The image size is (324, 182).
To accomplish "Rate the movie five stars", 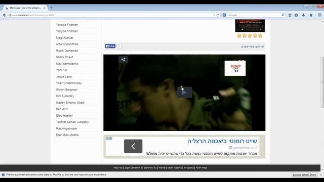I will (x=260, y=36).
